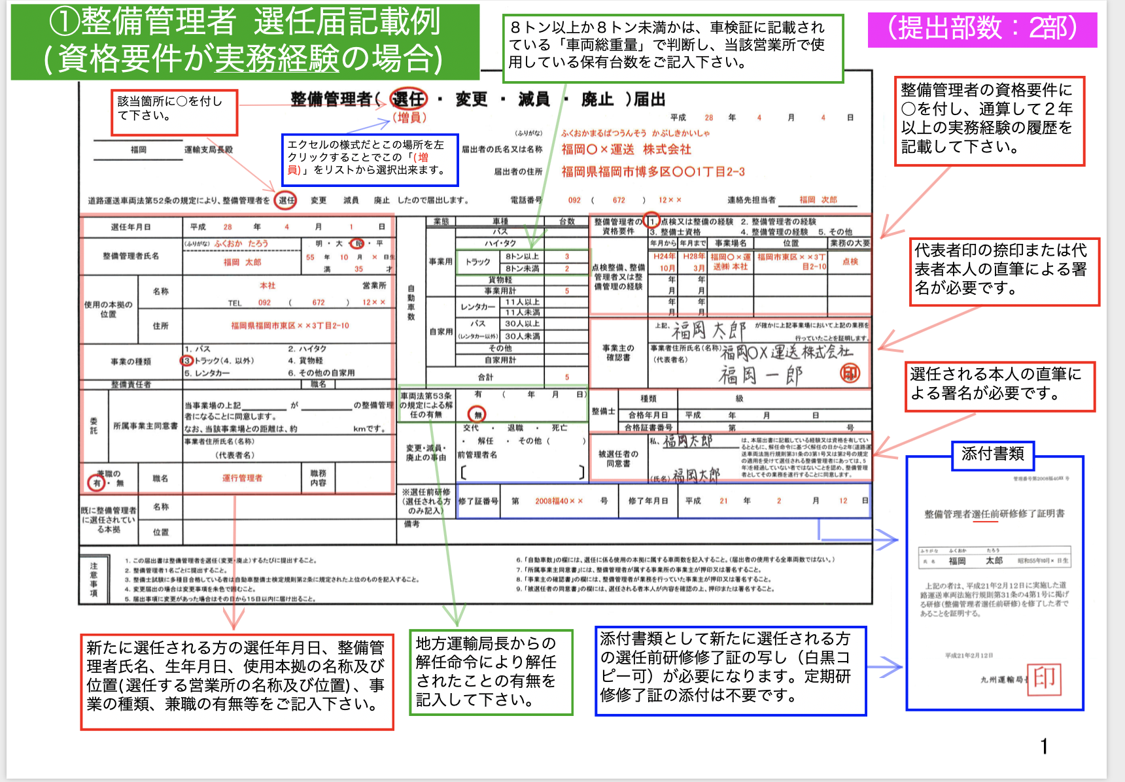1125x782 pixels.
Task: Select the magenta label 提出部数:2部
Action: pyautogui.click(x=982, y=29)
